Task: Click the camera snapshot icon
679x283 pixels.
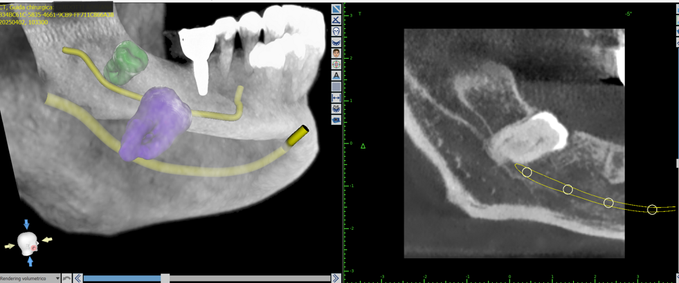Action: click(336, 120)
